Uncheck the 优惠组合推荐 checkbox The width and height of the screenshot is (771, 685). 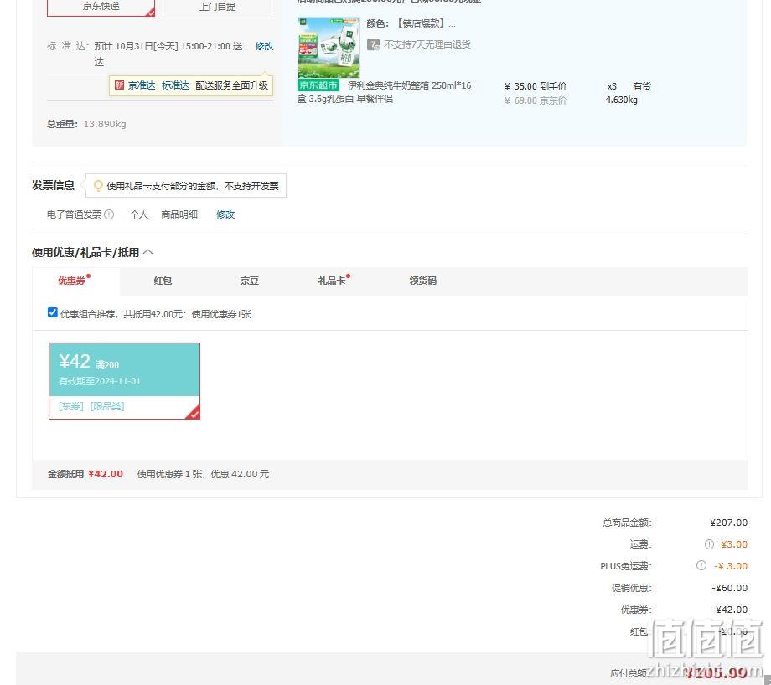click(53, 312)
